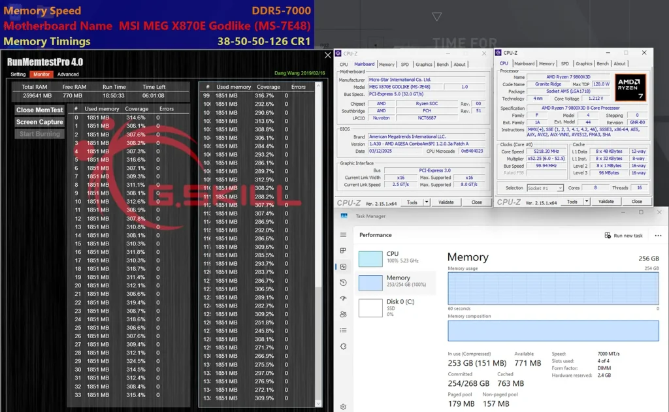Open App history in Task Manager sidebar
Screen dimensions: 669x412
(x=343, y=282)
